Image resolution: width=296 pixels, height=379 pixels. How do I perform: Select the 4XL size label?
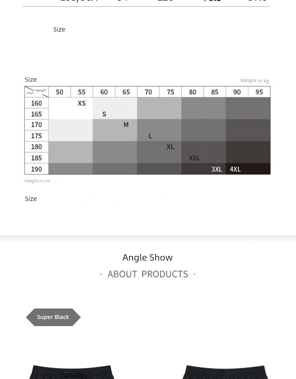(x=235, y=169)
